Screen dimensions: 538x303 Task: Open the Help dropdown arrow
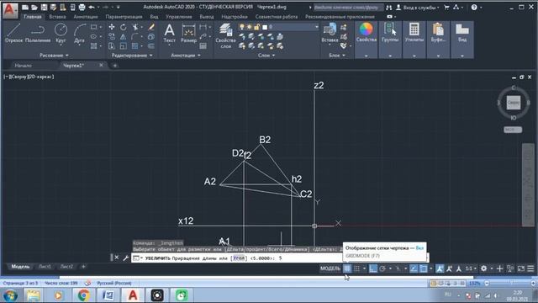481,8
